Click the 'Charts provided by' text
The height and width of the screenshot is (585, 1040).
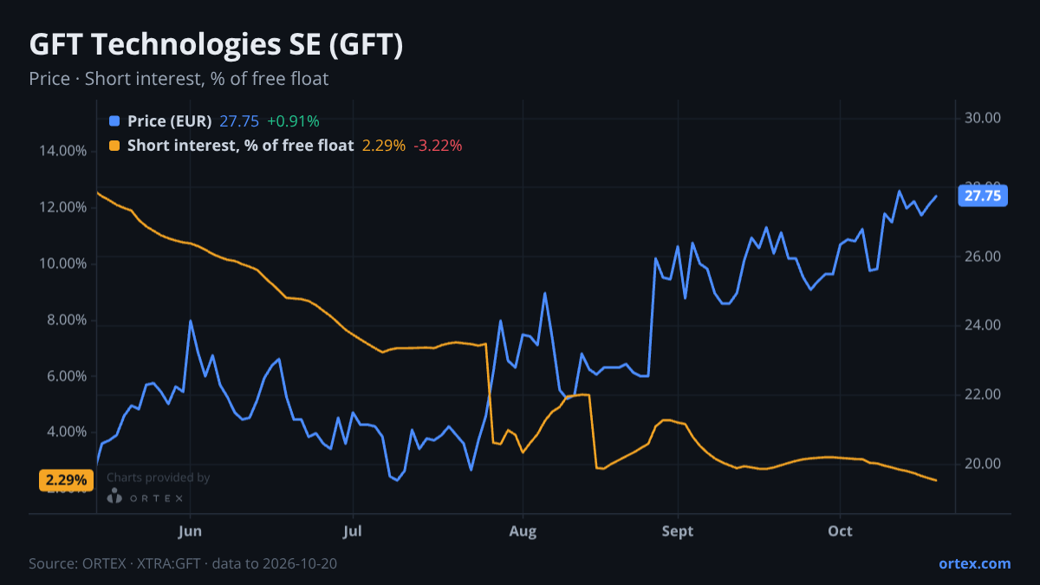pyautogui.click(x=158, y=478)
